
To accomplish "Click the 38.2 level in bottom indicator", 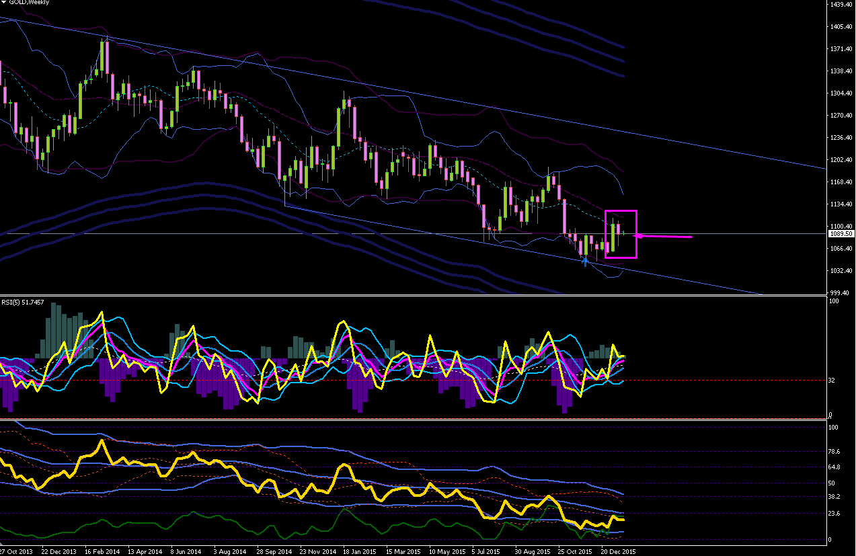I will 834,497.
